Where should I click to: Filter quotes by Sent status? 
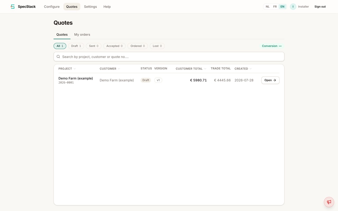(x=94, y=46)
